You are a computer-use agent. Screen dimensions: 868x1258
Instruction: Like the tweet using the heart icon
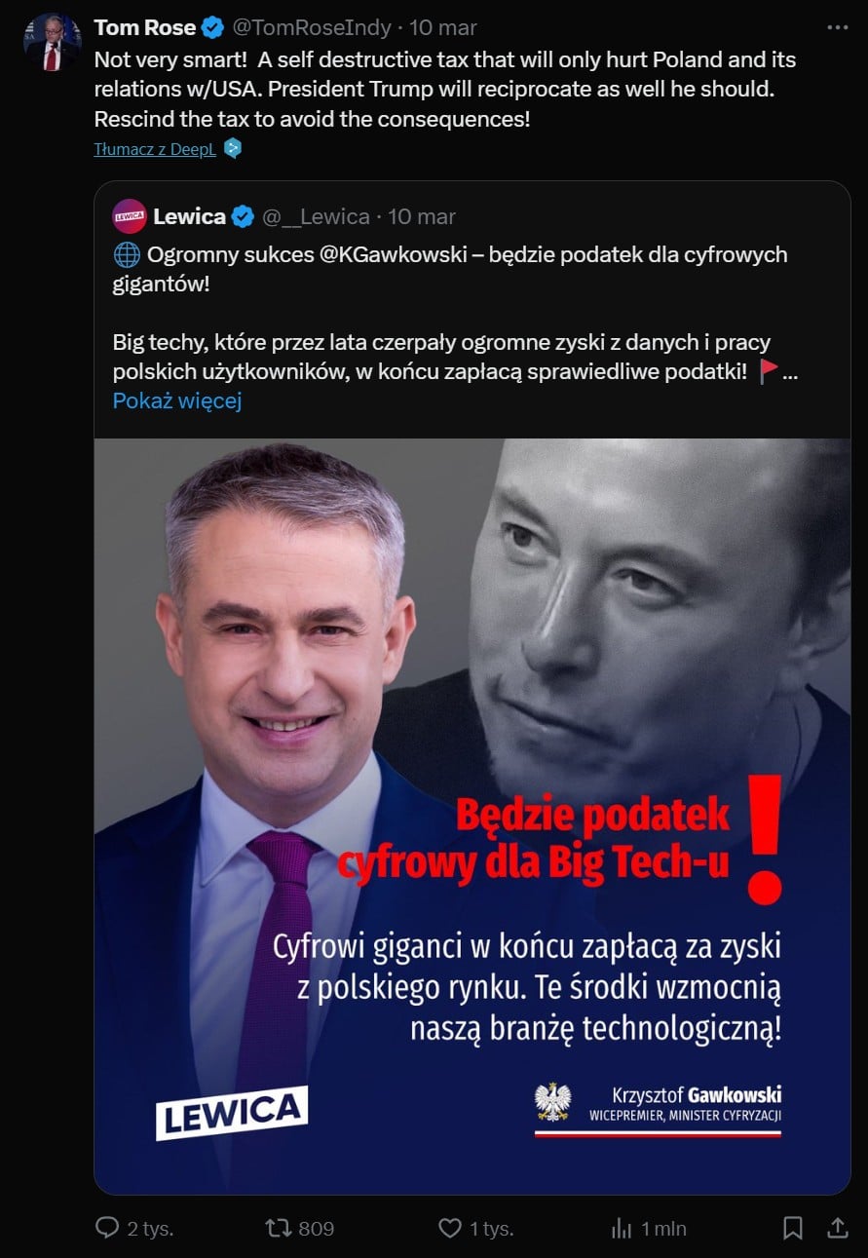(450, 1229)
